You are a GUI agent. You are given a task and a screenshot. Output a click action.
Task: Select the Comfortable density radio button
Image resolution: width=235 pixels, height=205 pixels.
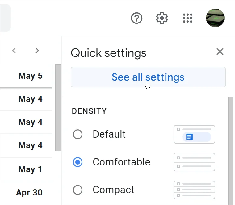click(x=78, y=162)
